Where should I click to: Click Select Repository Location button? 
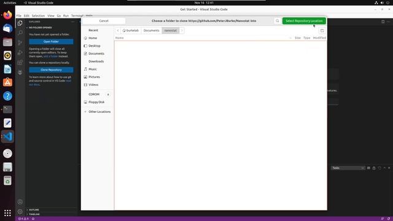coord(304,21)
